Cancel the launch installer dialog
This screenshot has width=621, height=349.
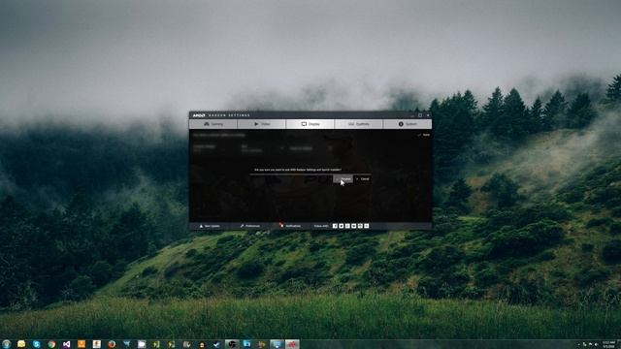[363, 178]
